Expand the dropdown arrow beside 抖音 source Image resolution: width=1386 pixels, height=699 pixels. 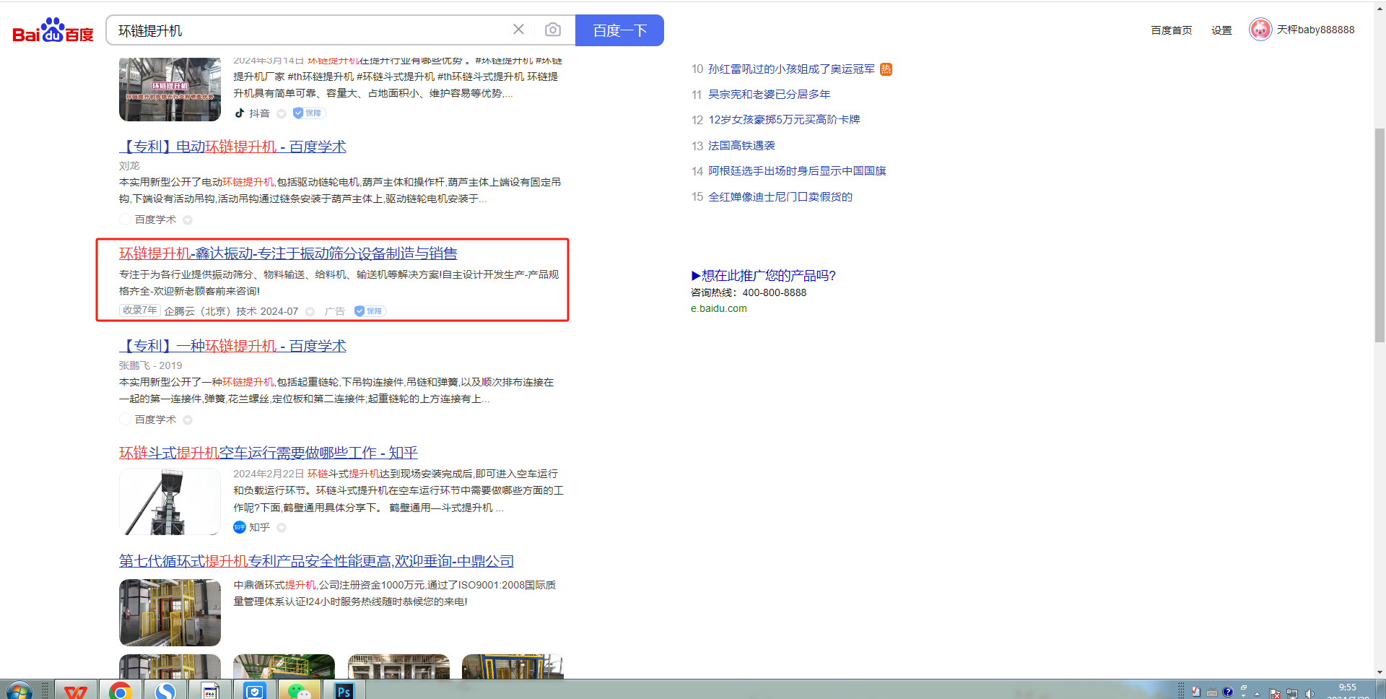tap(282, 114)
